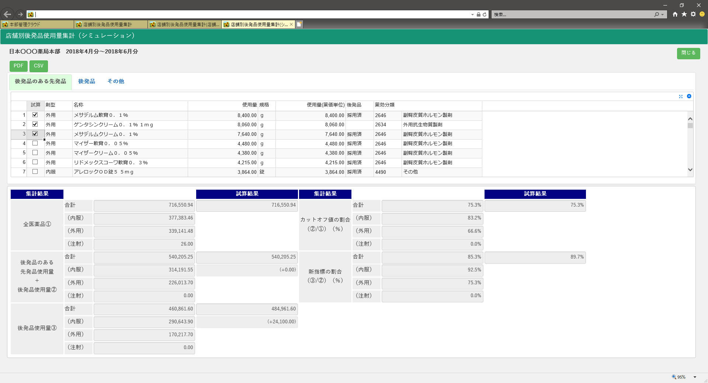
Task: Select the 後発品のある先発品 tab
Action: coord(41,81)
